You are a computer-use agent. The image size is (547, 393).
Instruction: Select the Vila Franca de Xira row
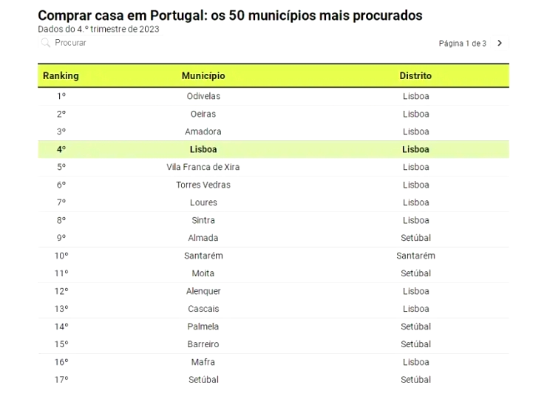pyautogui.click(x=273, y=167)
